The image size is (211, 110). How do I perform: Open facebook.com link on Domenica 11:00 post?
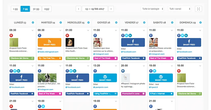click(x=185, y=52)
